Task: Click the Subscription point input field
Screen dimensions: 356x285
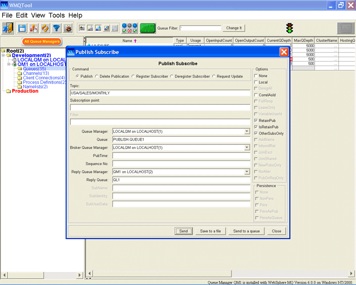Action: click(x=160, y=107)
